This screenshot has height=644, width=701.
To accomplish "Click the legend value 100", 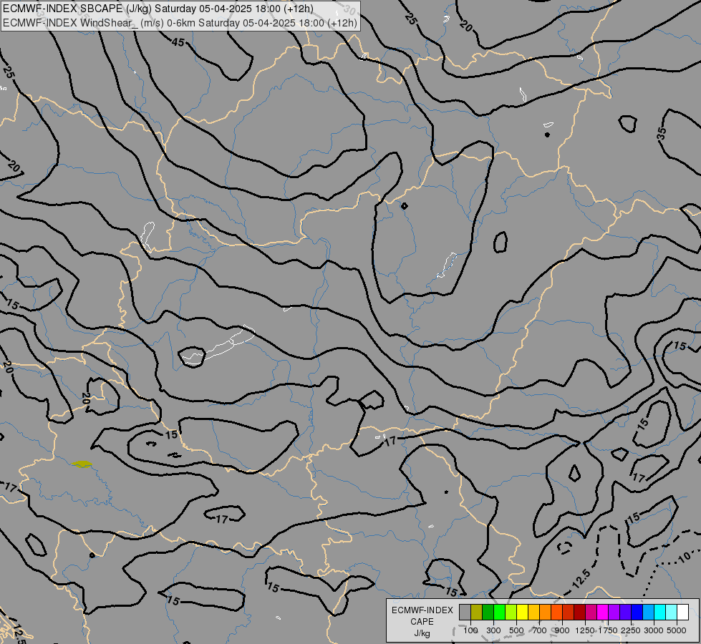I will click(x=470, y=630).
